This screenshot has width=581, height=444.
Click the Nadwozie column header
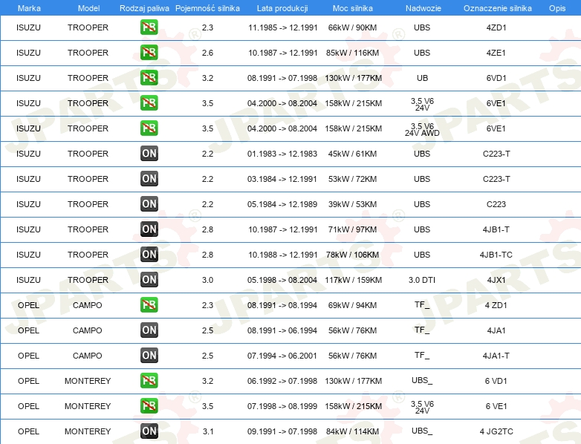pos(423,8)
